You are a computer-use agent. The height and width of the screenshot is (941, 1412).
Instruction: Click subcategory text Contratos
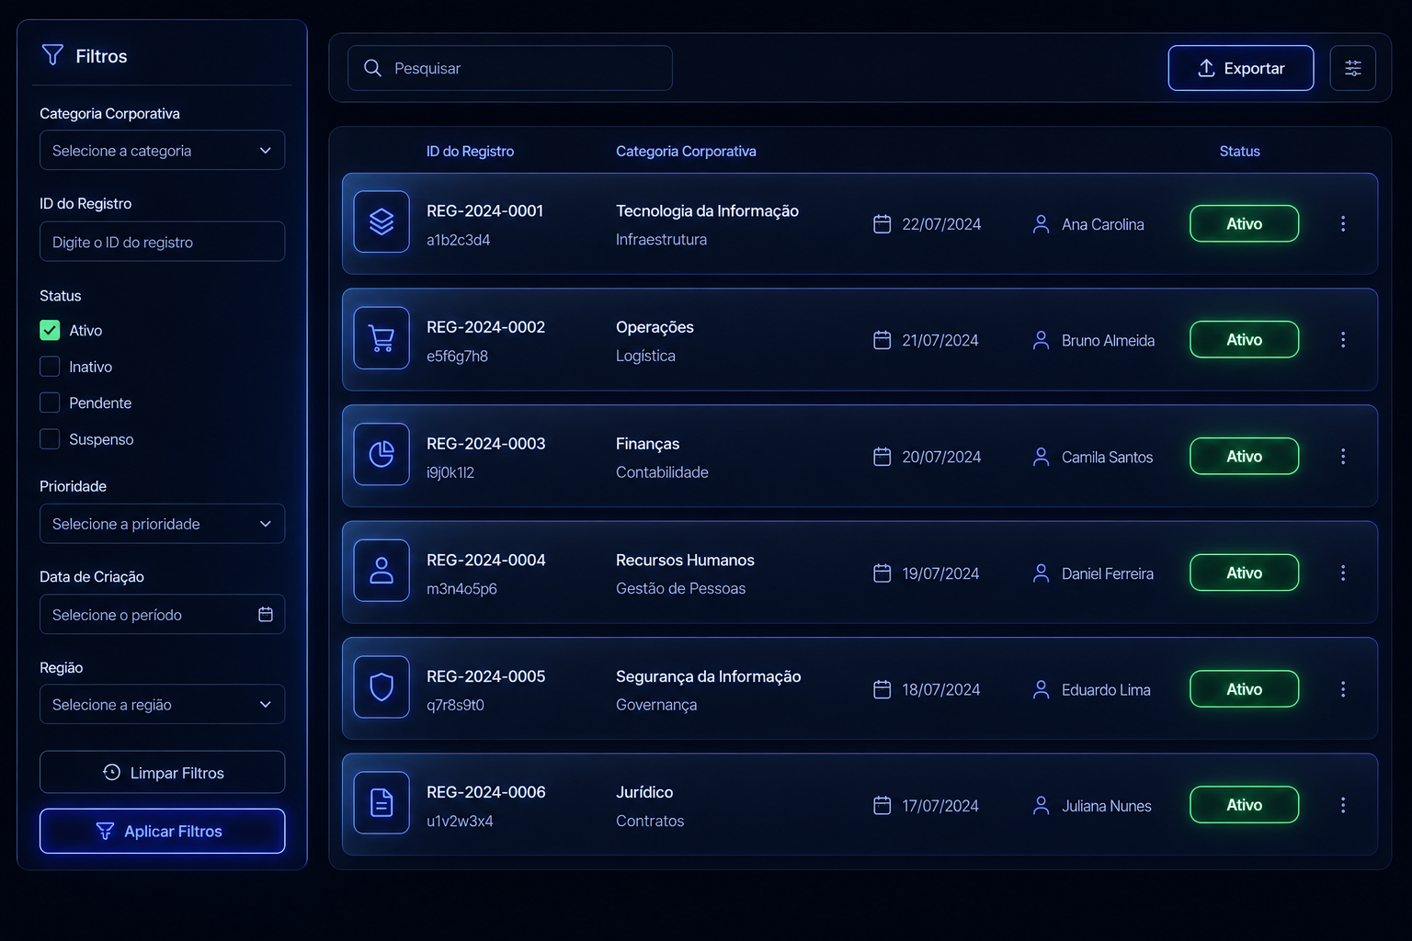(650, 821)
